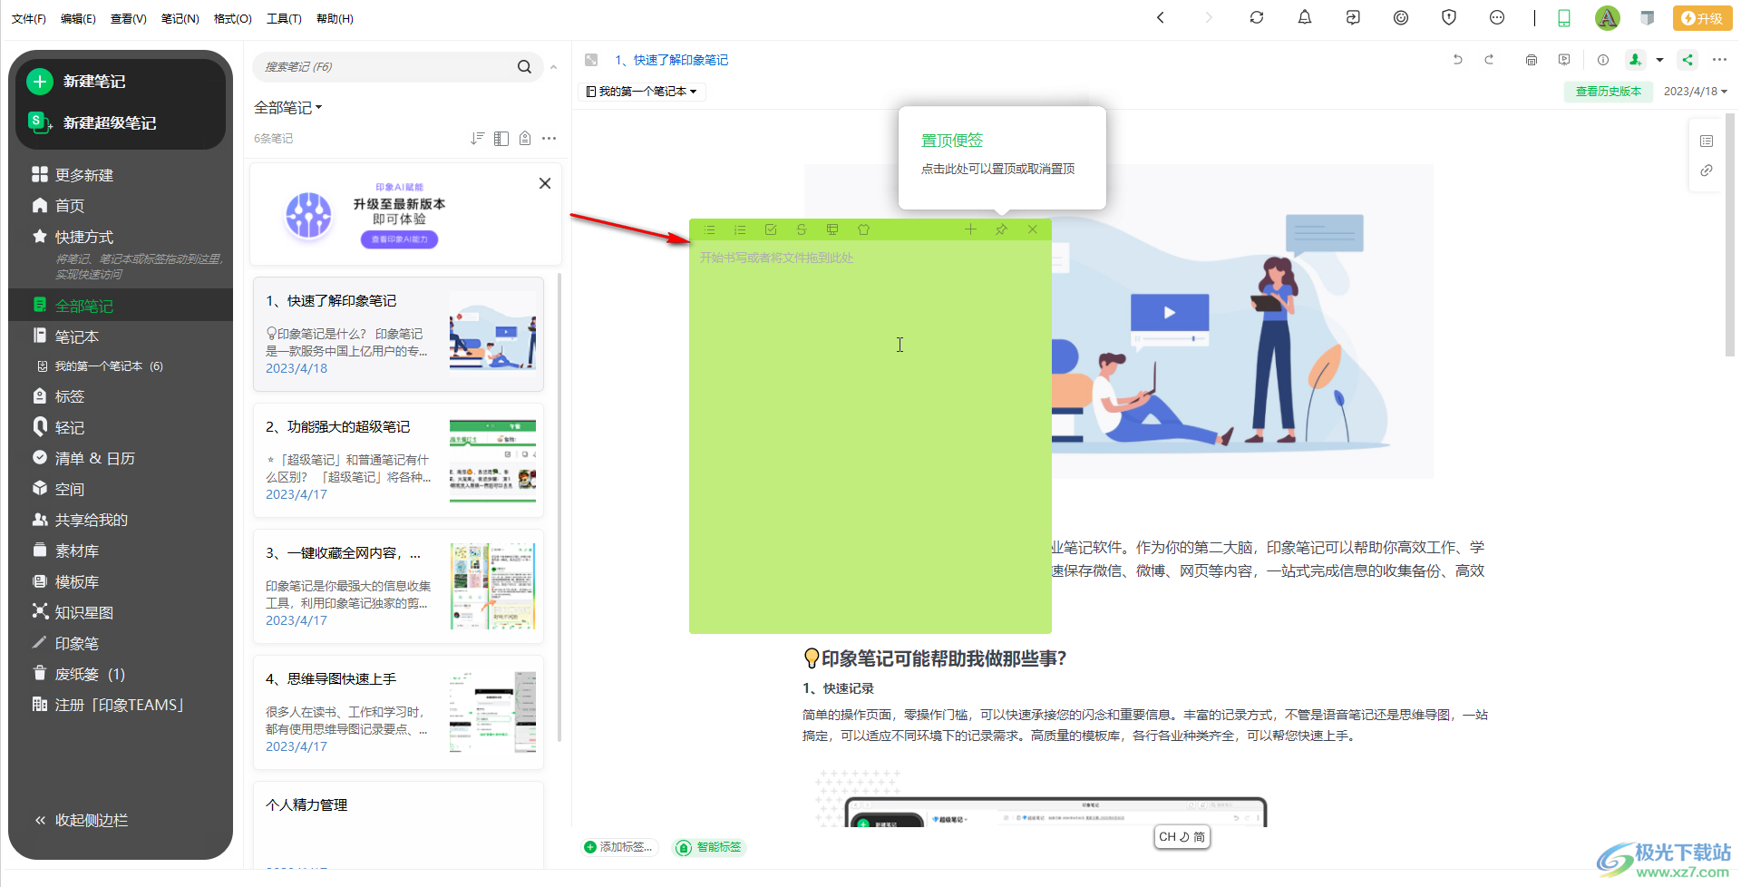Screen dimensions: 1741x887
Task: Expand the 全部笔记 filter dropdown
Action: pyautogui.click(x=288, y=108)
